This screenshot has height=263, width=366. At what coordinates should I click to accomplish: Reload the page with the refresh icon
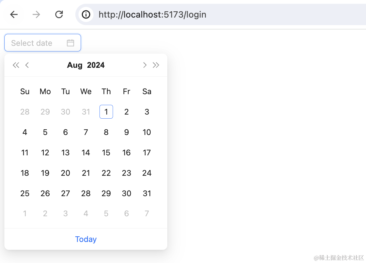[59, 14]
